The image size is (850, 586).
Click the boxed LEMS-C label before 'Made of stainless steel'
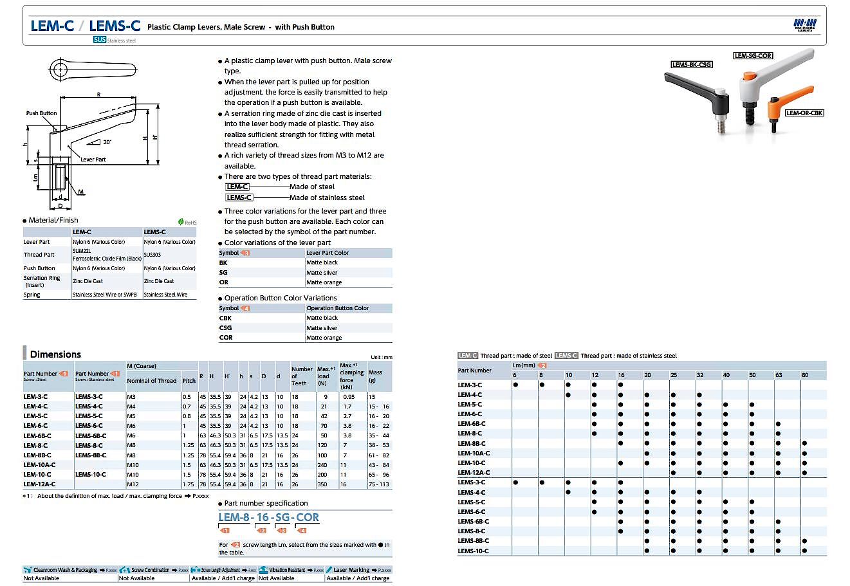[x=239, y=197]
